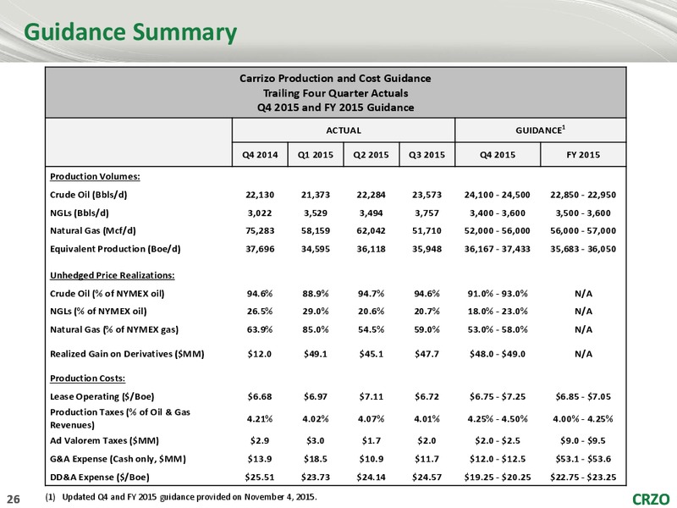The image size is (677, 508).
Task: Click the November 4, 2015 footnote
Action: point(181,497)
